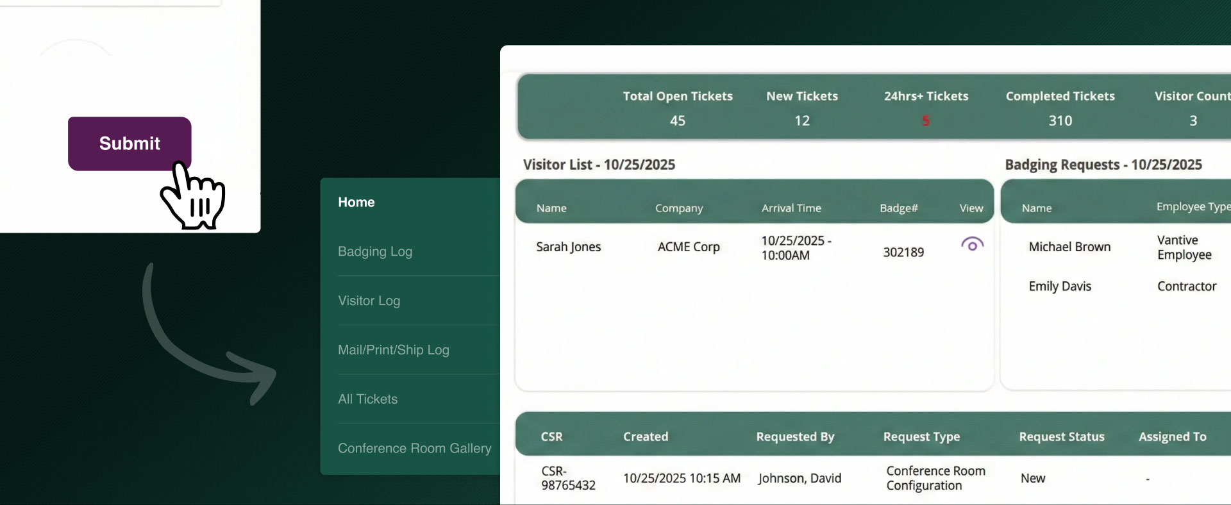Viewport: 1231px width, 505px height.
Task: Click the Assigned To column header
Action: coord(1173,436)
